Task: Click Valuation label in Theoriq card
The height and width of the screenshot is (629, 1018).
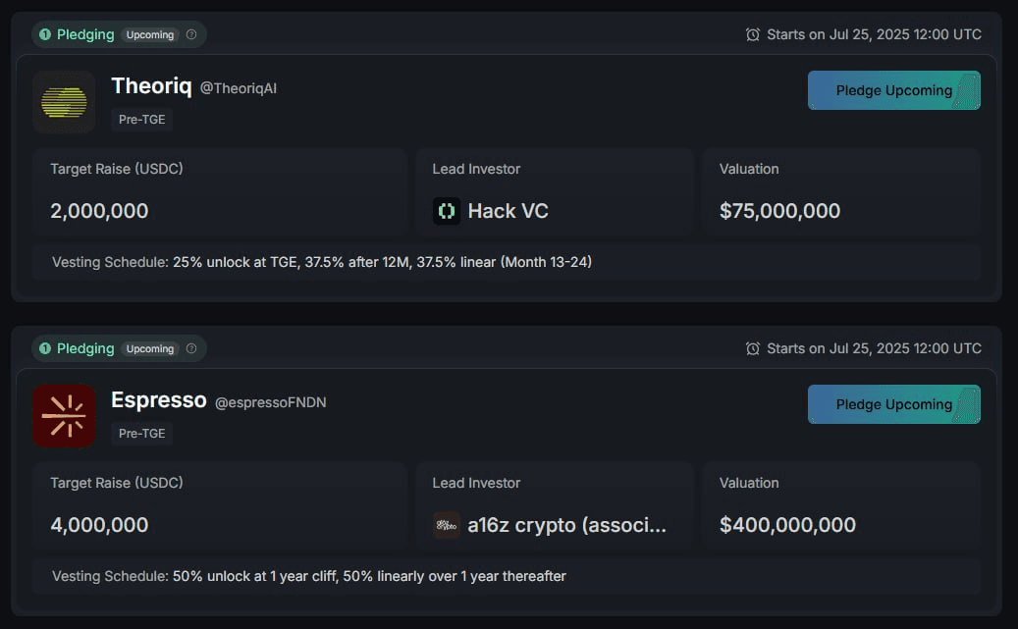Action: [749, 169]
